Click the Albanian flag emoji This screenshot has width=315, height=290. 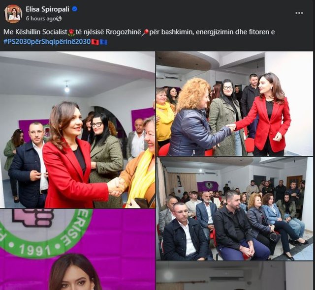click(x=95, y=42)
